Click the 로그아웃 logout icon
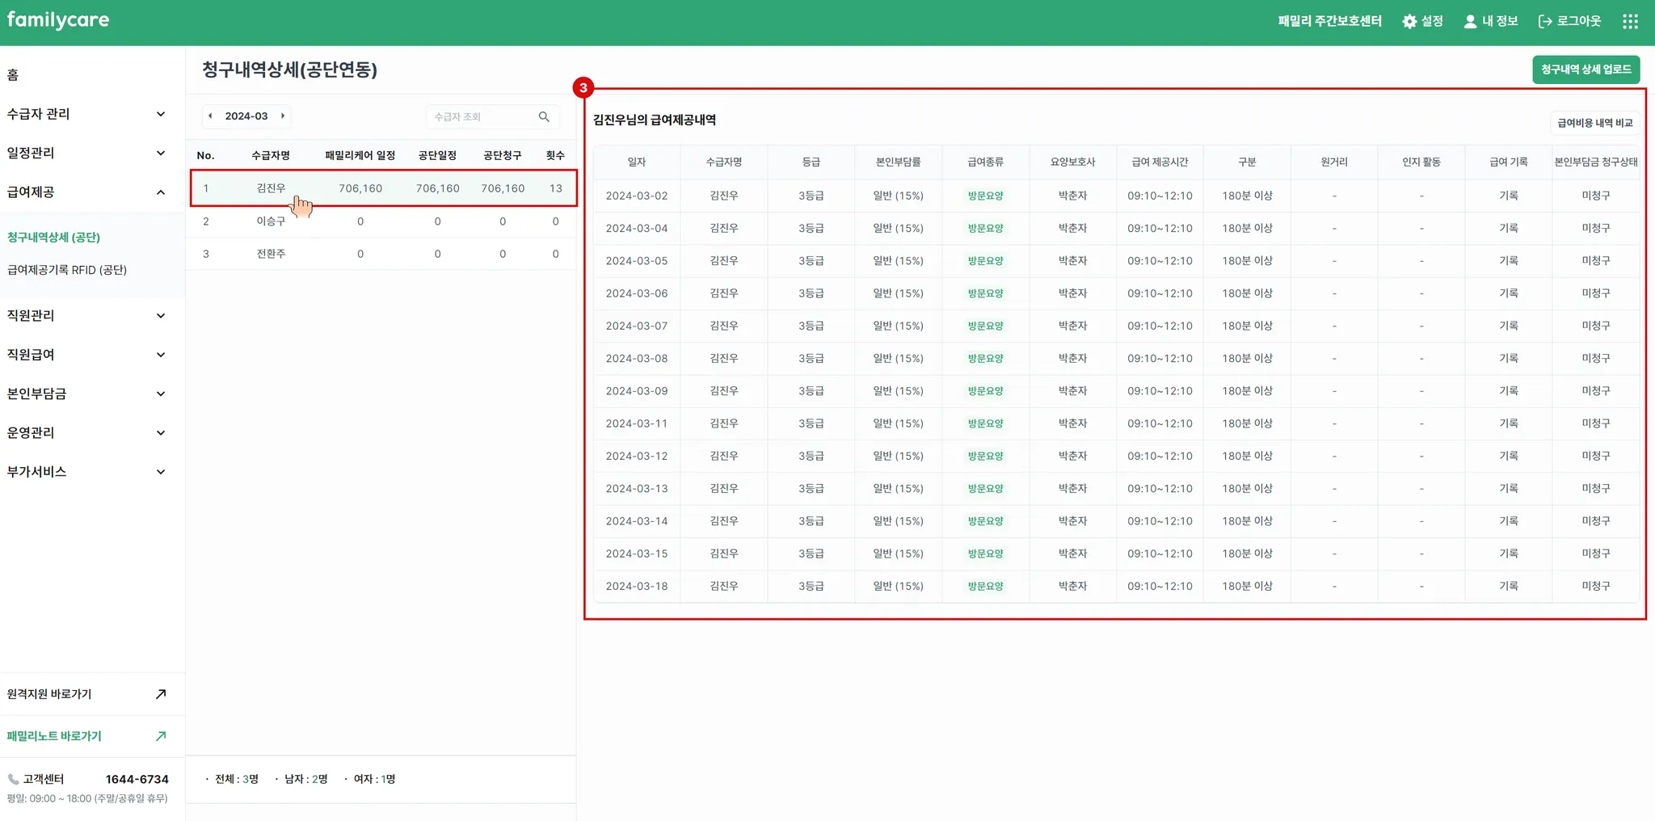This screenshot has height=821, width=1655. (1545, 22)
